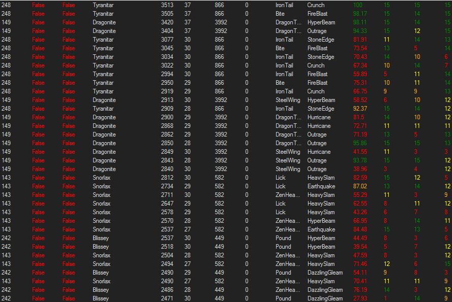Select the 95.86 perfection cell
The height and width of the screenshot is (302, 452).
point(360,143)
